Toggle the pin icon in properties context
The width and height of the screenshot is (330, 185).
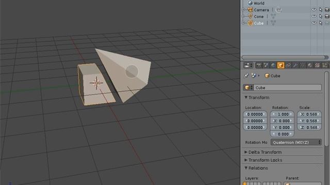[x=246, y=76]
